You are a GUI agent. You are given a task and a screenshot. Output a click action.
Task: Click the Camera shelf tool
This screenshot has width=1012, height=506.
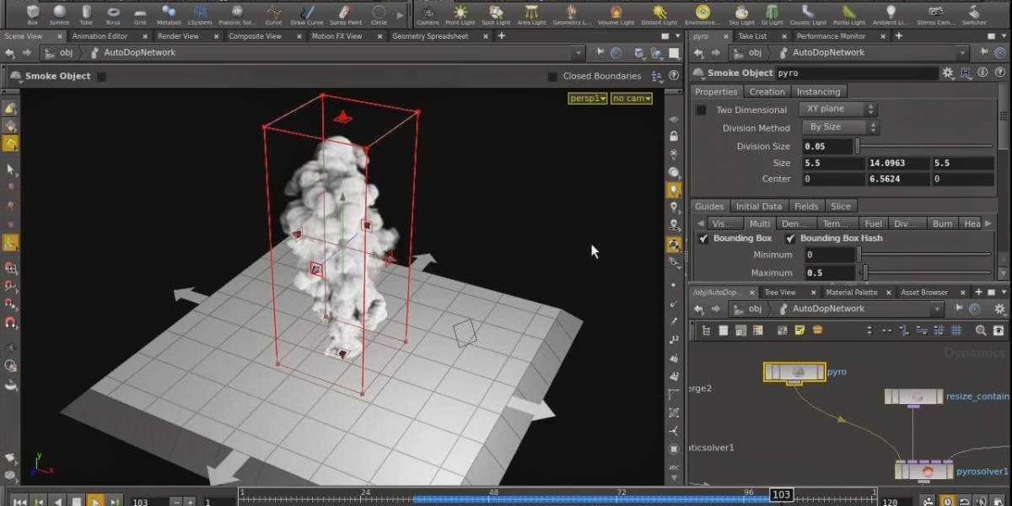point(428,13)
